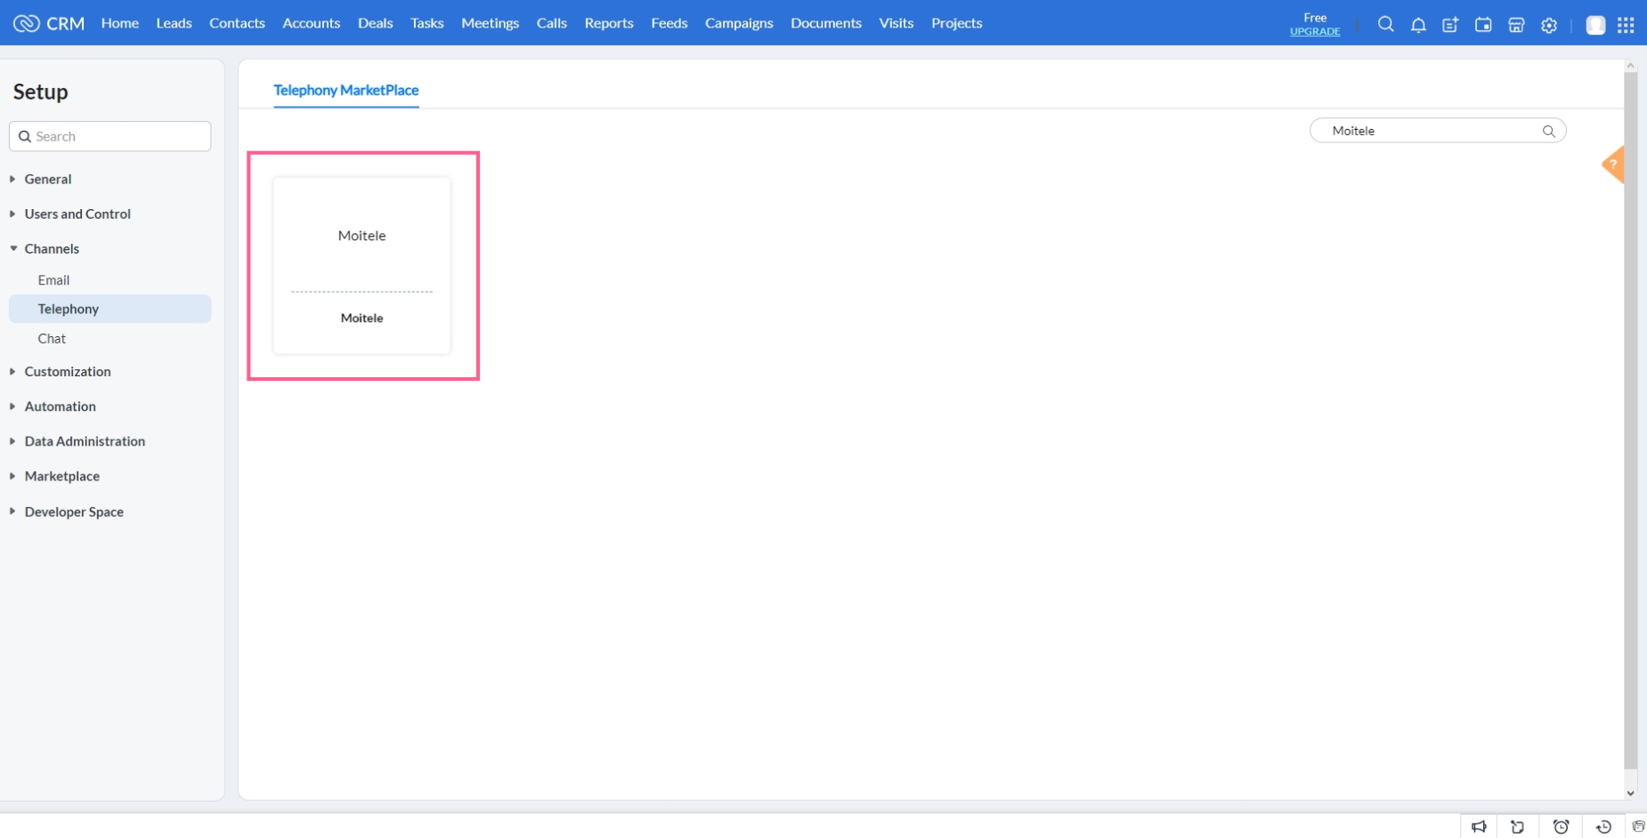Click the Zoho CRM logo
The height and width of the screenshot is (838, 1647).
click(49, 23)
